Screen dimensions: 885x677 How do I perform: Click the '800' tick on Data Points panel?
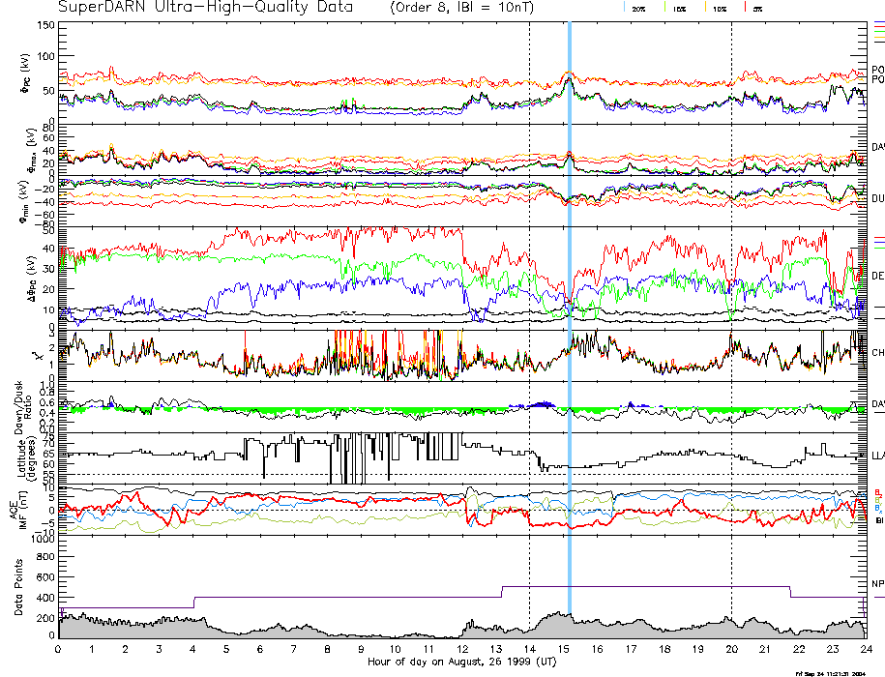pos(46,557)
